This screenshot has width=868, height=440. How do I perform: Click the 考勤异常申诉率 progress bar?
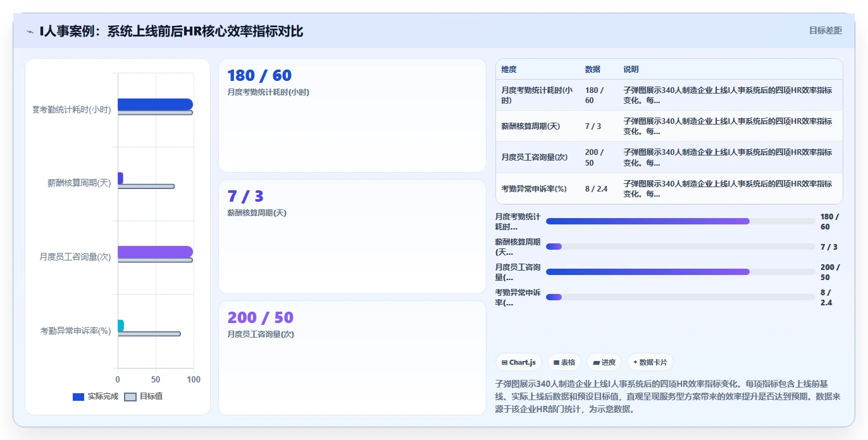click(680, 297)
